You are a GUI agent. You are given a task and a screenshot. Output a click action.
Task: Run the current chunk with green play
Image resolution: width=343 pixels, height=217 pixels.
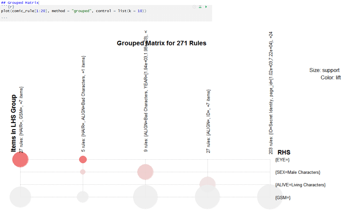[x=206, y=7]
